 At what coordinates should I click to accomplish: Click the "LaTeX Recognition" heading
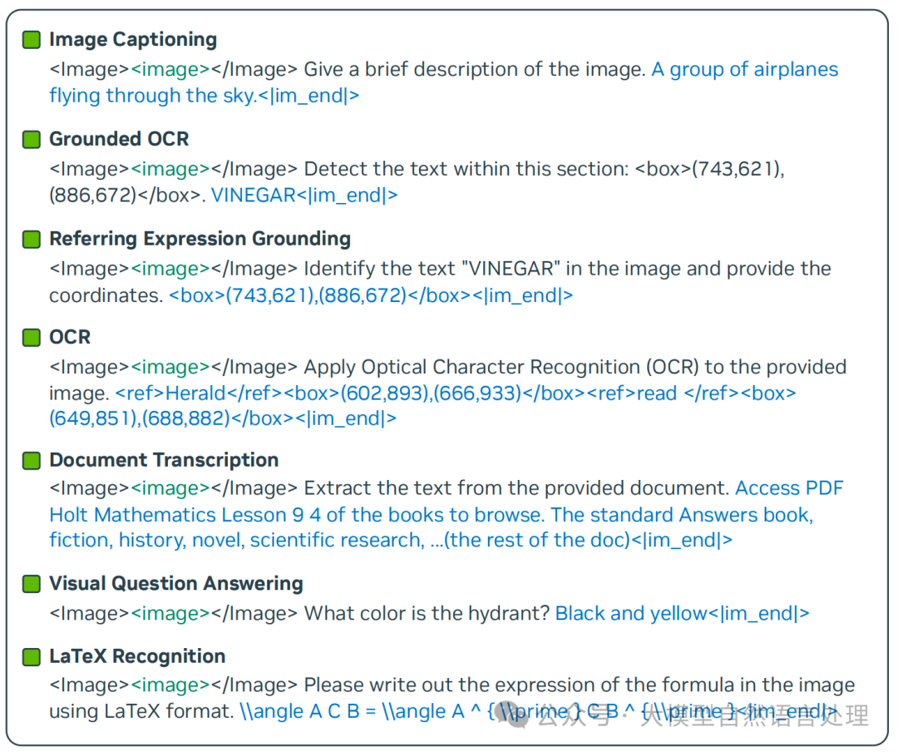pyautogui.click(x=137, y=657)
